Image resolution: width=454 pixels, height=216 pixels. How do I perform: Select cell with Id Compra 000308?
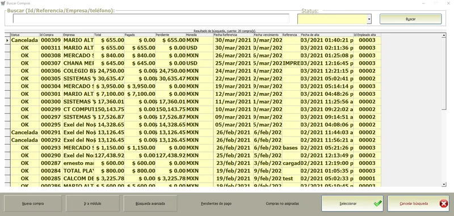51,56
